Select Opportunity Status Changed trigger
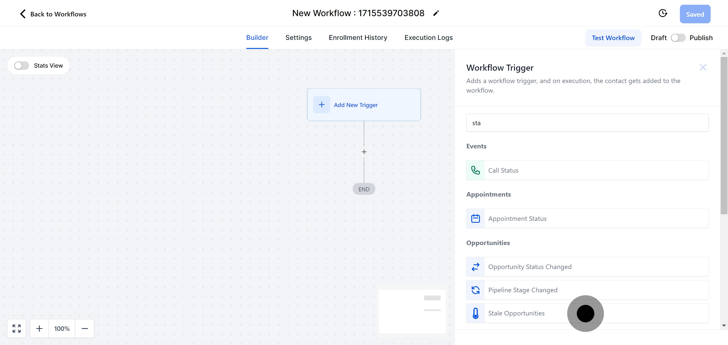728x345 pixels. [587, 267]
